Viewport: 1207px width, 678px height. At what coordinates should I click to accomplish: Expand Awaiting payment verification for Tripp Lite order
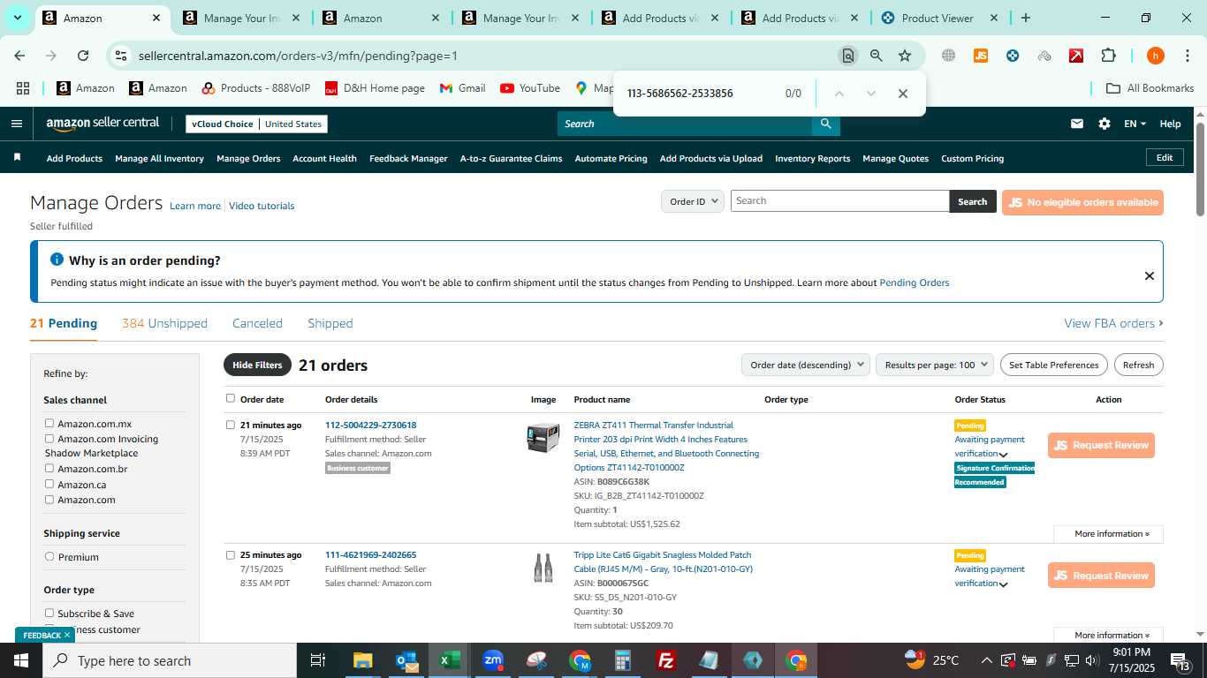tap(1003, 584)
